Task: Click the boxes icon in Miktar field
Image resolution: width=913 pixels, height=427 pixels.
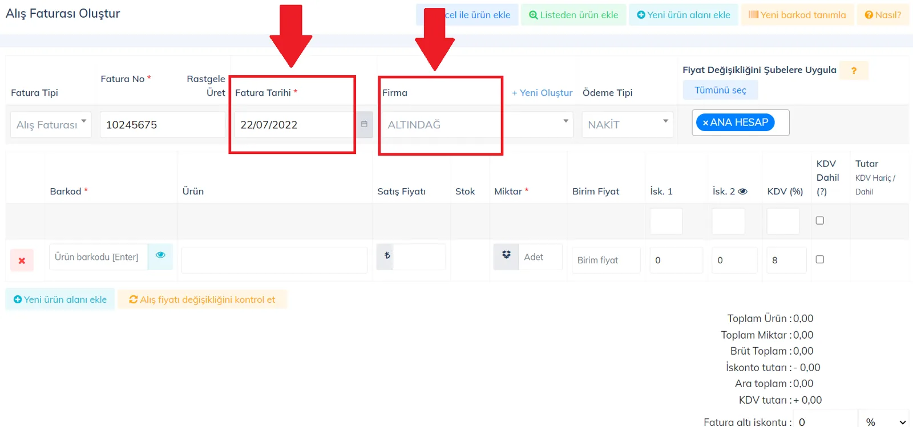Action: click(506, 255)
